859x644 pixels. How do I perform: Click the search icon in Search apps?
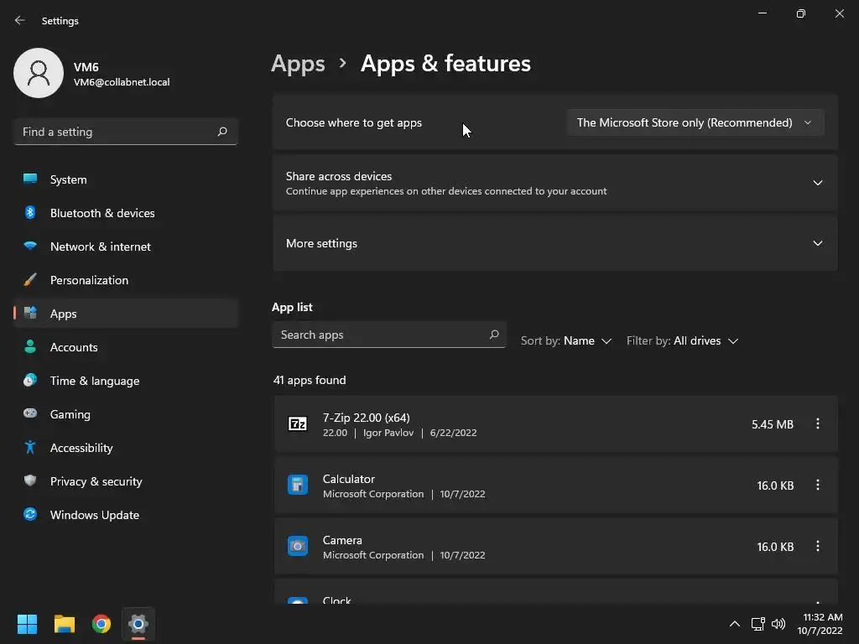pos(494,335)
